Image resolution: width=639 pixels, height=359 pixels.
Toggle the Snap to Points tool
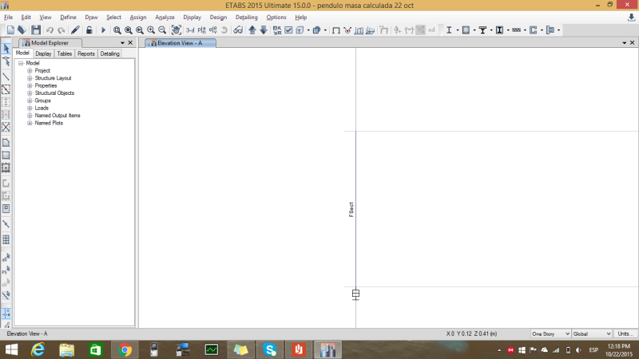[6, 314]
